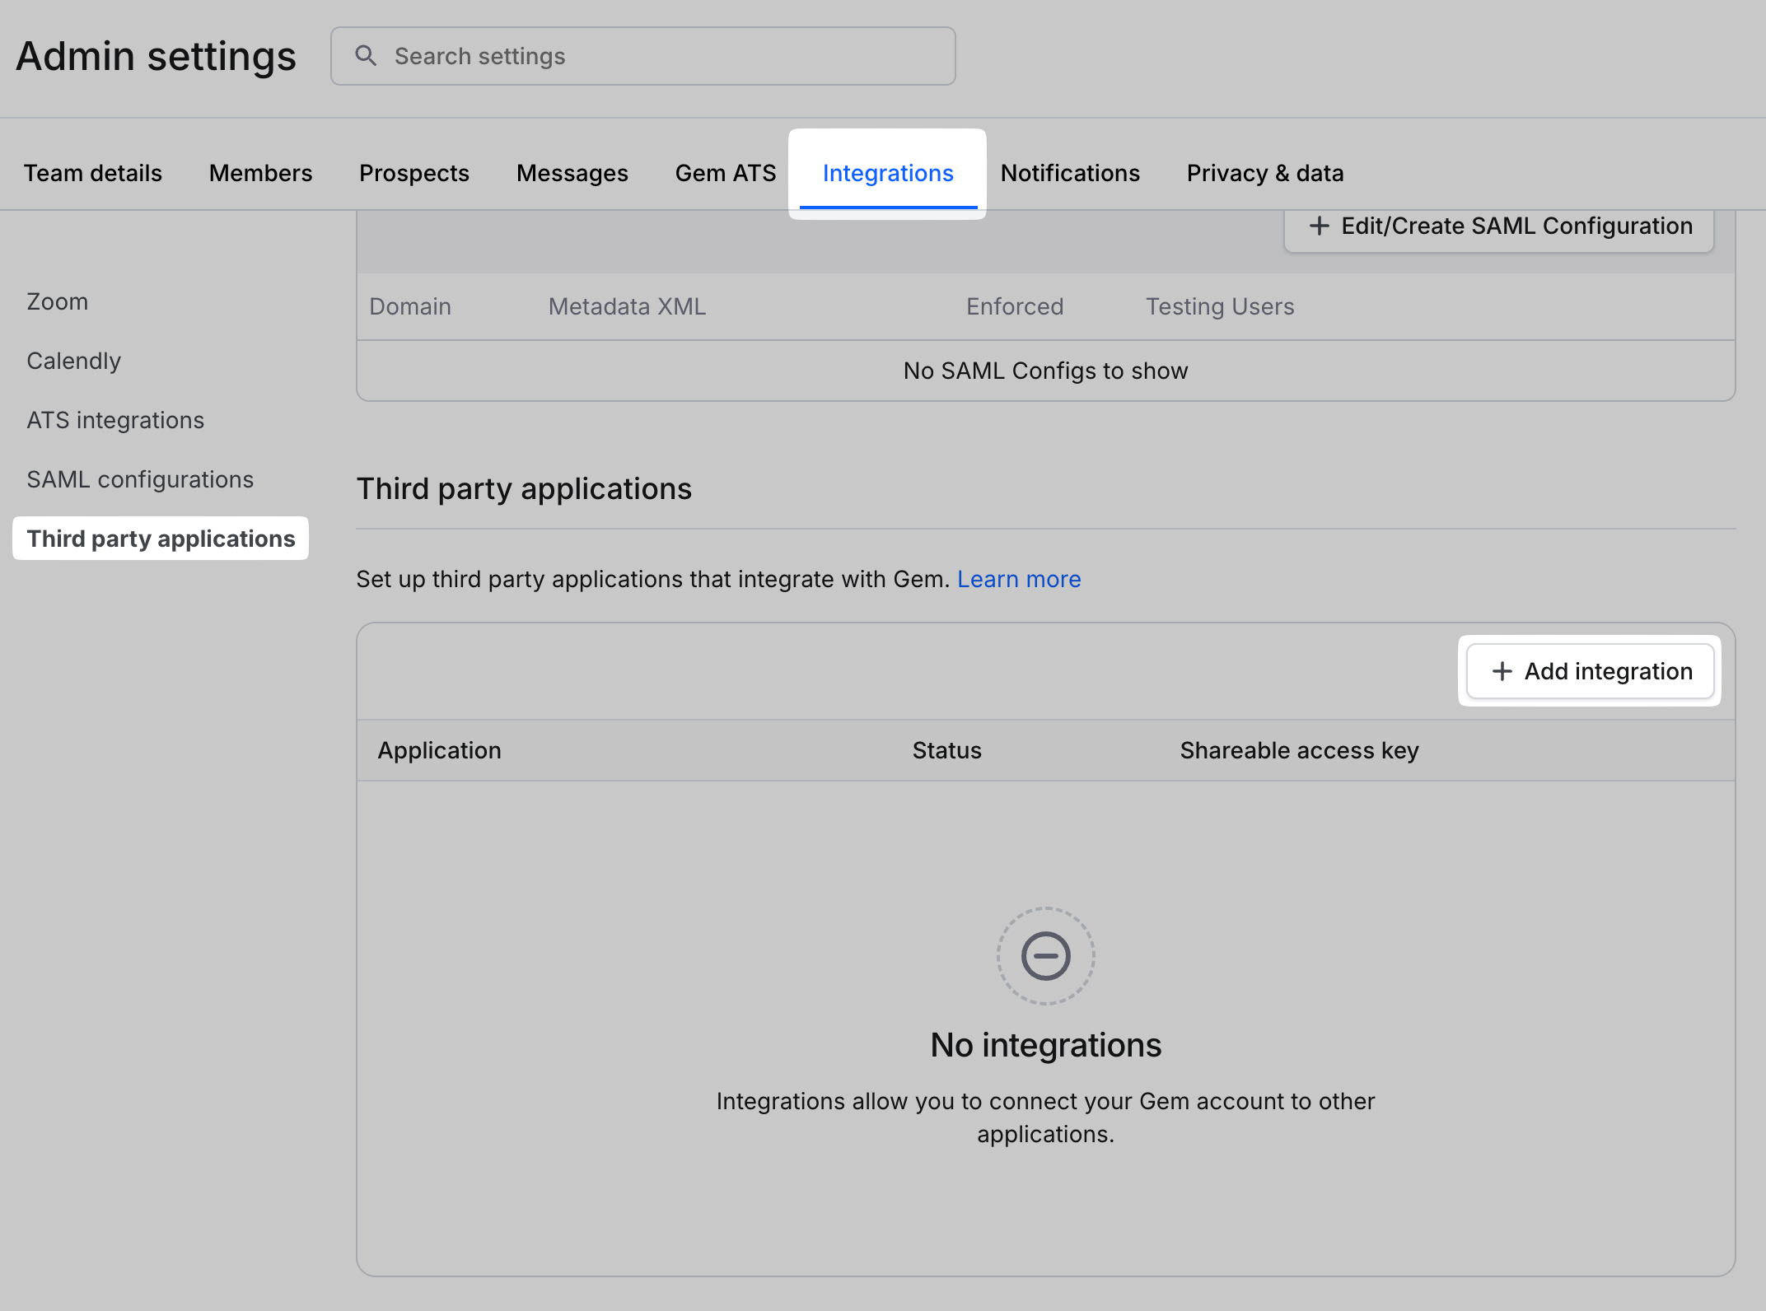Select the Gem ATS tab
Image resolution: width=1766 pixels, height=1311 pixels.
[x=725, y=173]
